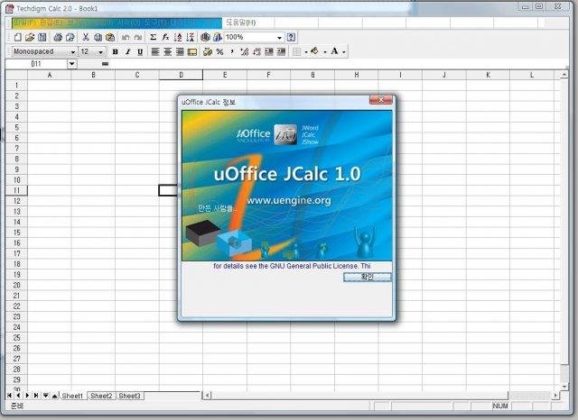Decrease indent icon
The height and width of the screenshot is (420, 578).
[269, 52]
